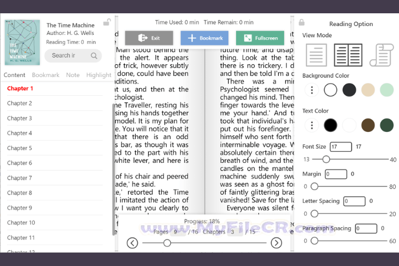Click the book search field
Image resolution: width=399 pixels, height=266 pixels.
tap(73, 55)
